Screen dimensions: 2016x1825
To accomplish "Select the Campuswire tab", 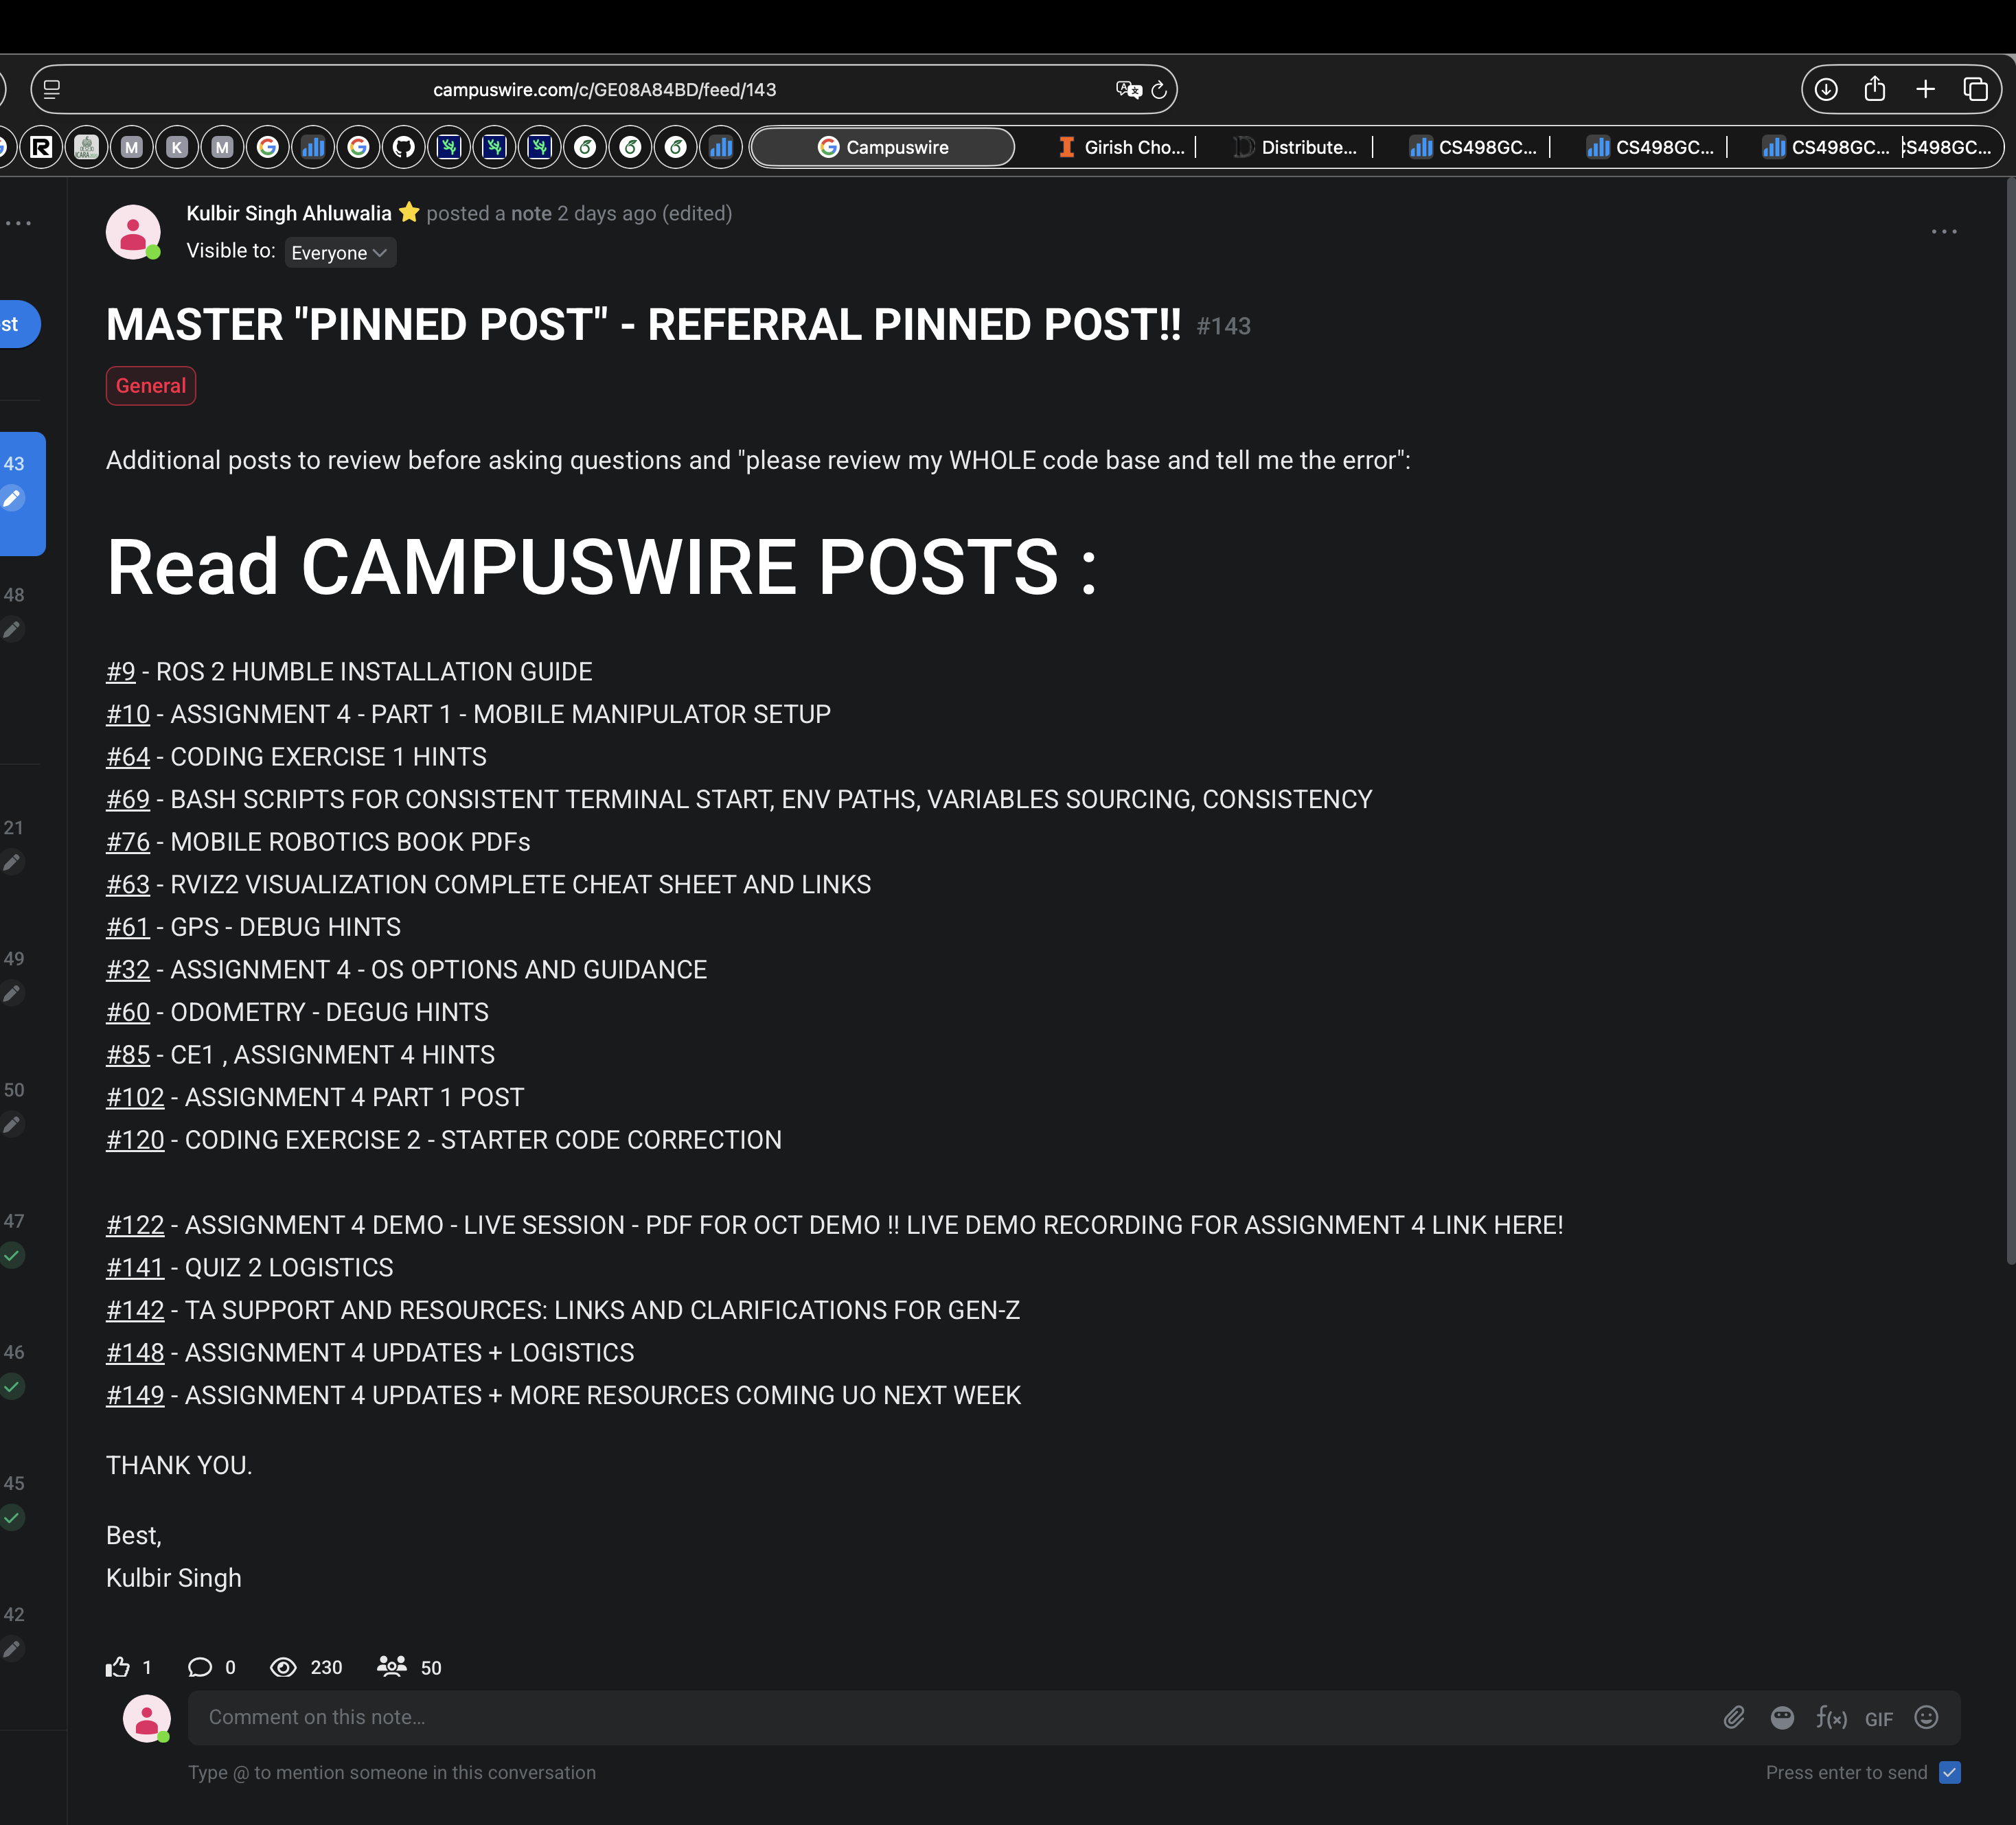I will coord(882,147).
